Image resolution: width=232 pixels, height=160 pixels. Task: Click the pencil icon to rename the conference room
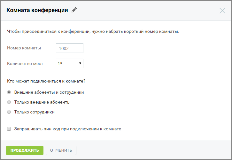point(74,10)
